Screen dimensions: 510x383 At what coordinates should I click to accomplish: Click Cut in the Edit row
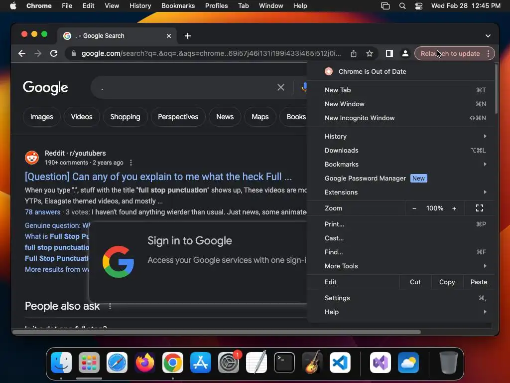coord(415,282)
